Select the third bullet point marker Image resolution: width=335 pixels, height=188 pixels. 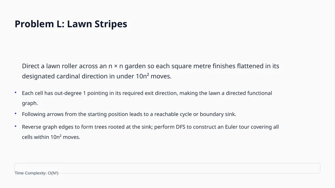click(16, 126)
